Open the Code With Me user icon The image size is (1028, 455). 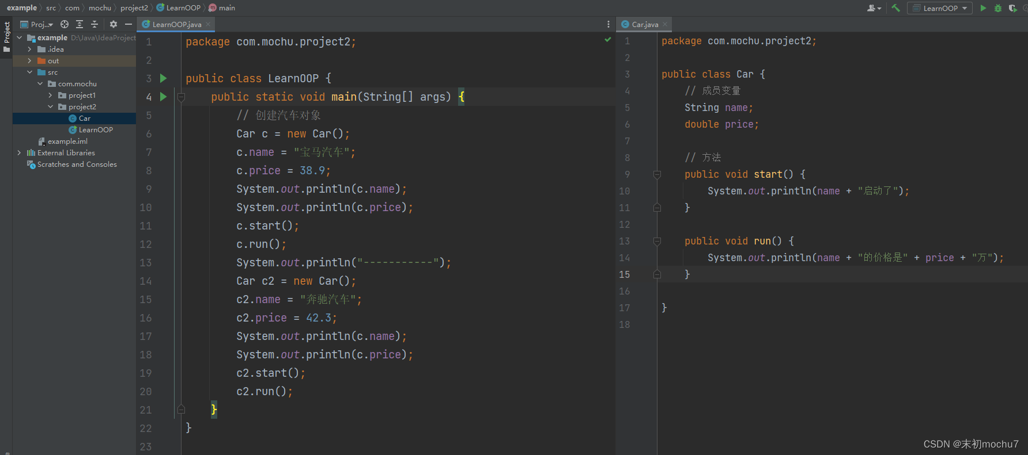[x=871, y=8]
